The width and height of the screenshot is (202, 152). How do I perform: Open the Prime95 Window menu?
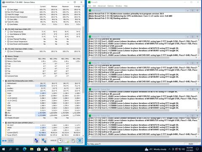(x=119, y=6)
